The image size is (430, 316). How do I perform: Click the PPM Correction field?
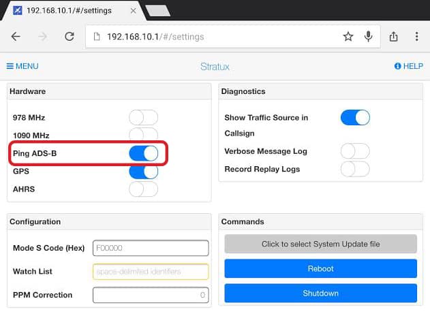151,295
